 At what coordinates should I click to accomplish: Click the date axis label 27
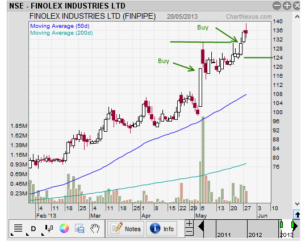[247, 208]
